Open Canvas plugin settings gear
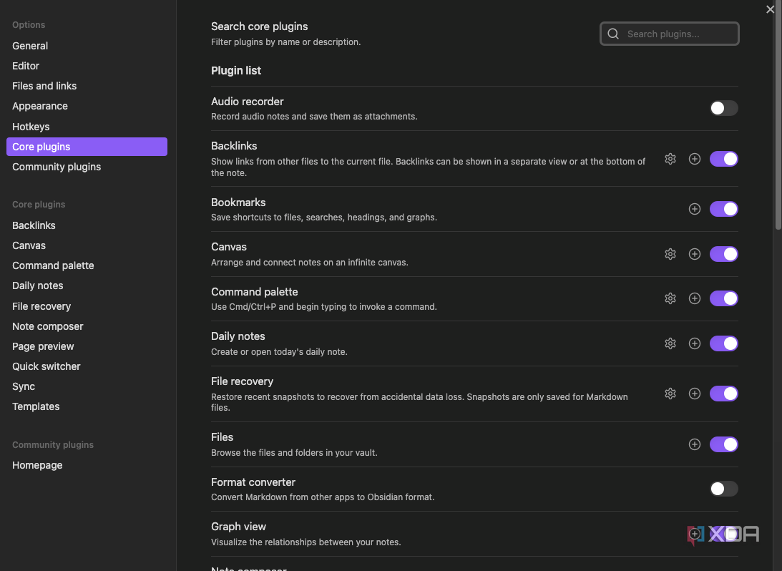Viewport: 782px width, 571px height. pos(670,254)
